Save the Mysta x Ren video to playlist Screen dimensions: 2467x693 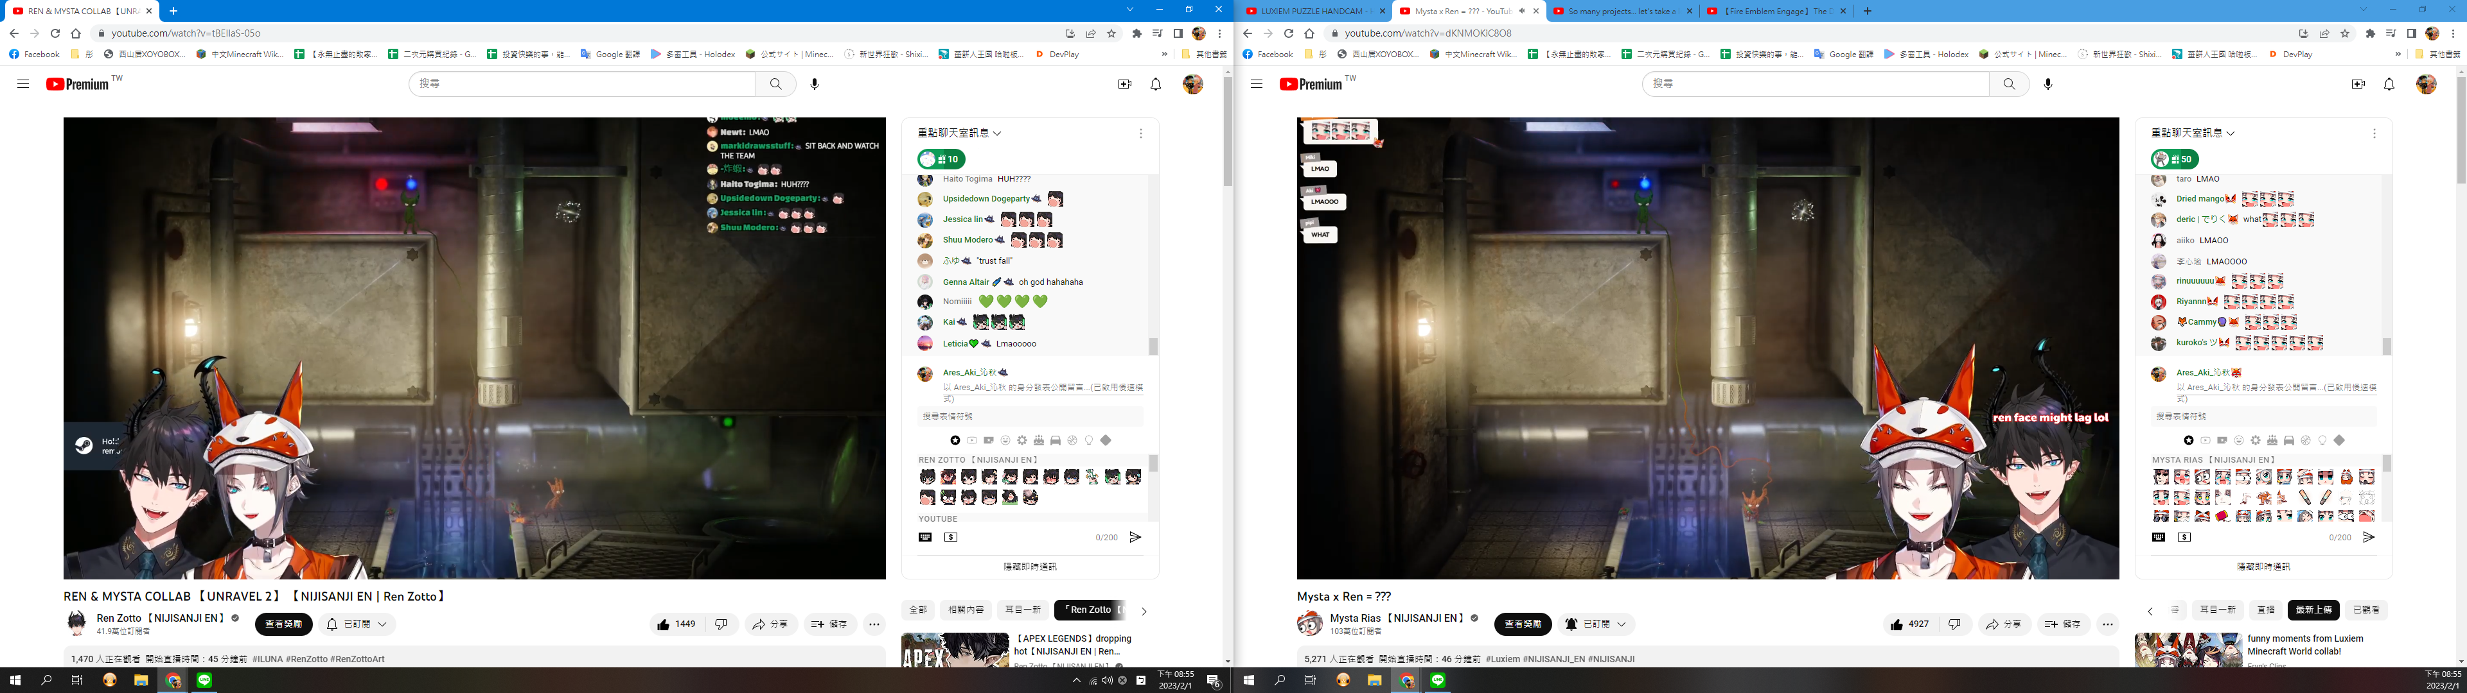click(x=2063, y=624)
